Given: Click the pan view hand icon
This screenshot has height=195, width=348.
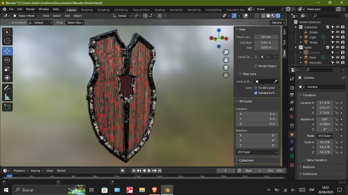Looking at the screenshot, I should pos(226,60).
